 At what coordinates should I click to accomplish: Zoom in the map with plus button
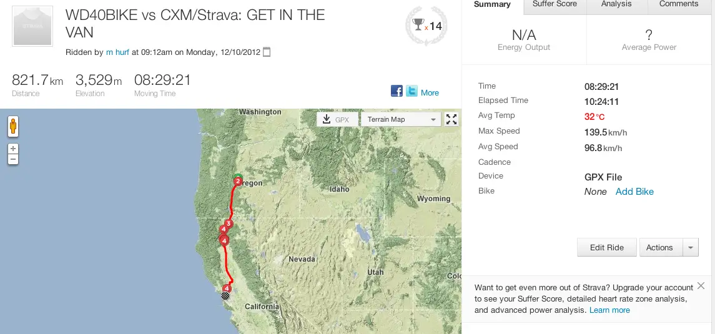point(13,149)
